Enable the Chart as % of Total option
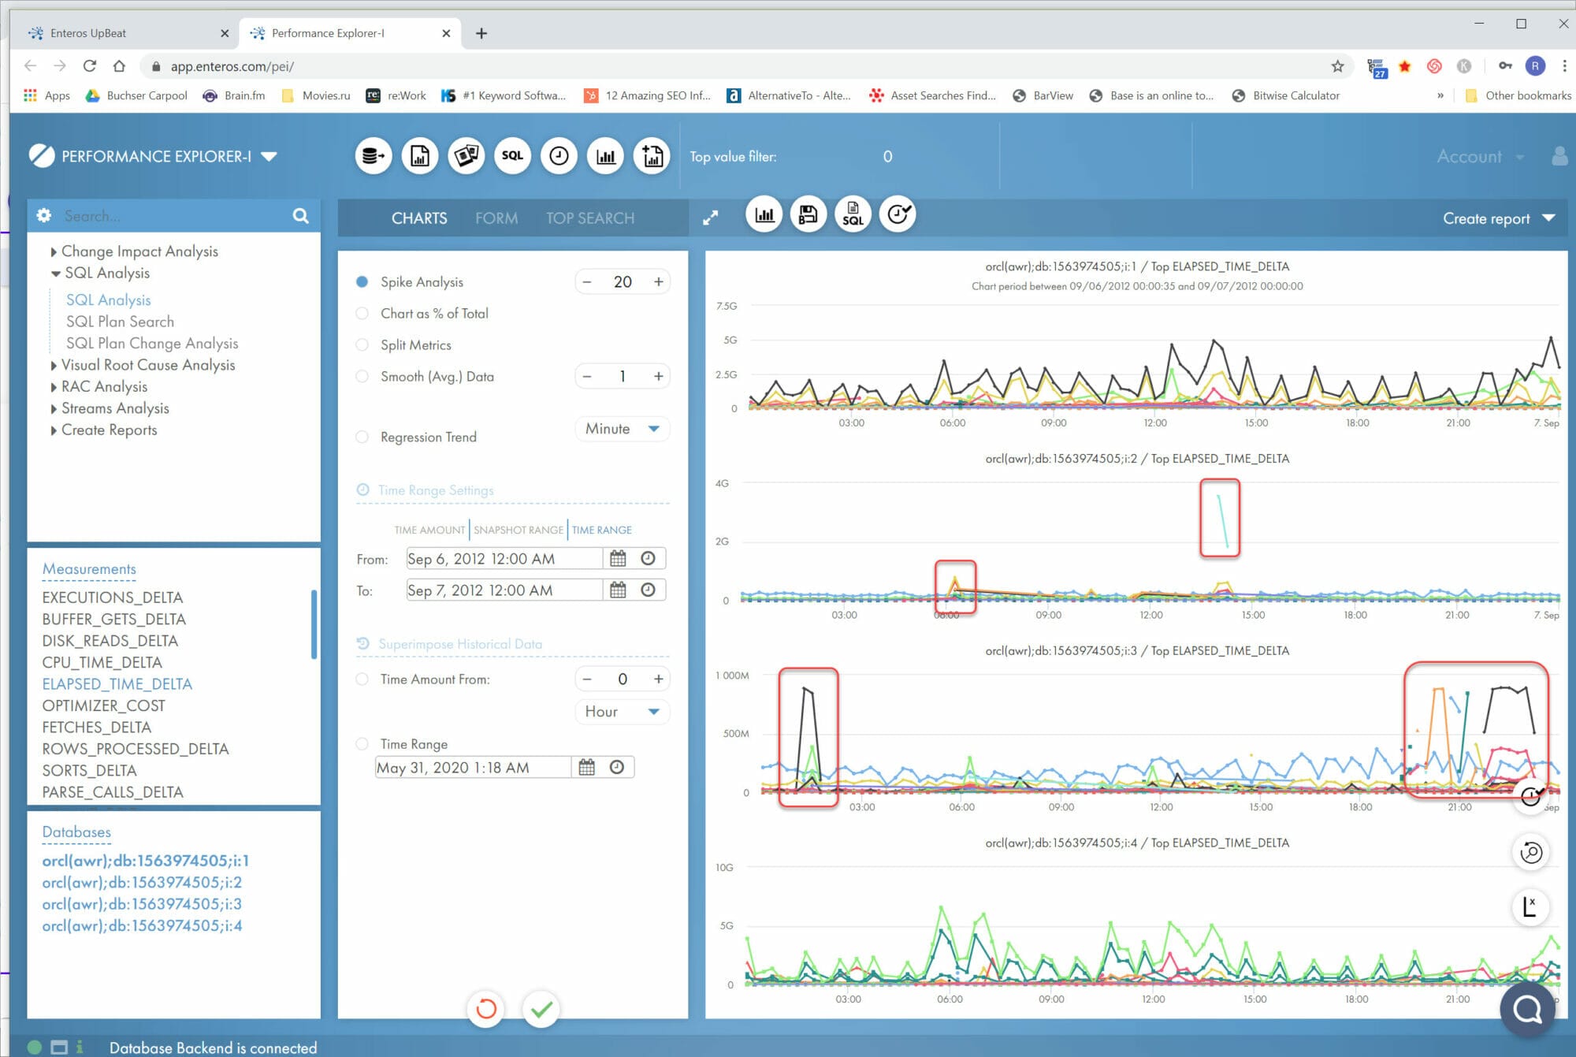This screenshot has height=1057, width=1576. coord(362,313)
